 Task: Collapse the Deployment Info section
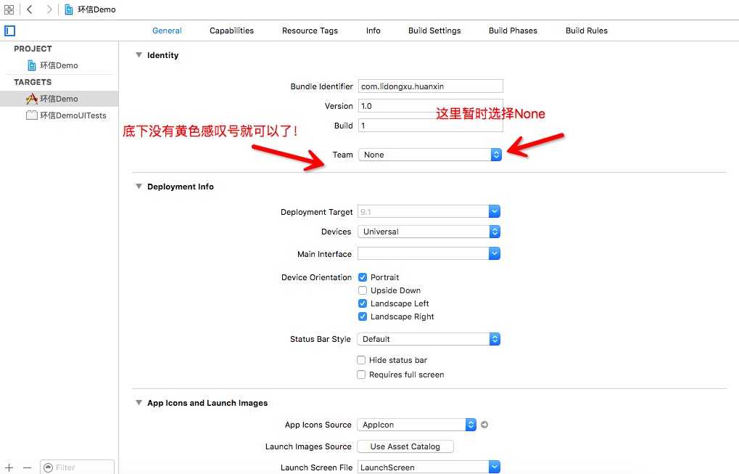coord(139,187)
